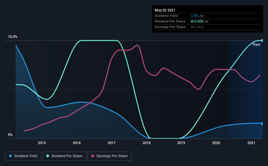Image resolution: width=268 pixels, height=166 pixels.
Task: Click the 2021 x-axis label
Action: [251, 143]
